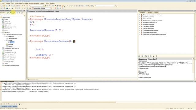Click the Find magnifier icon in toolbar
Viewport: 196px width, 110px height.
click(x=27, y=6)
